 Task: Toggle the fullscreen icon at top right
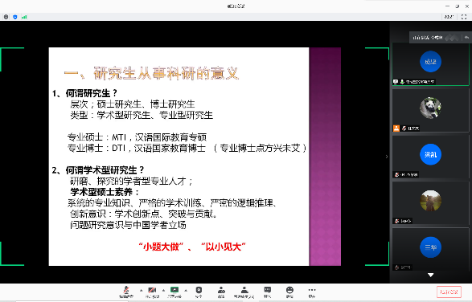pyautogui.click(x=464, y=17)
